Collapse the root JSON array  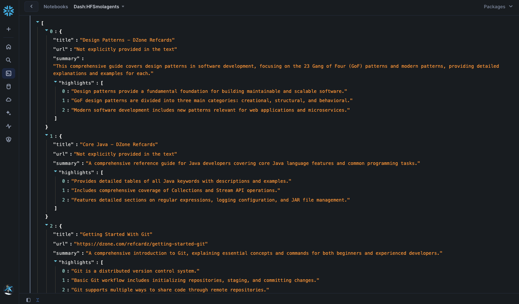click(38, 22)
